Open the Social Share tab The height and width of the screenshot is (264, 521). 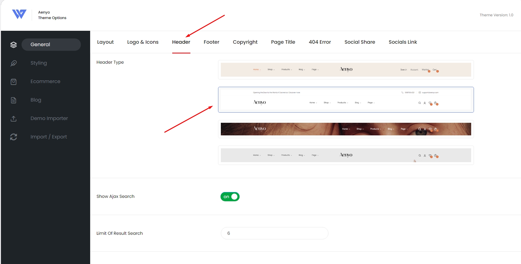tap(360, 42)
